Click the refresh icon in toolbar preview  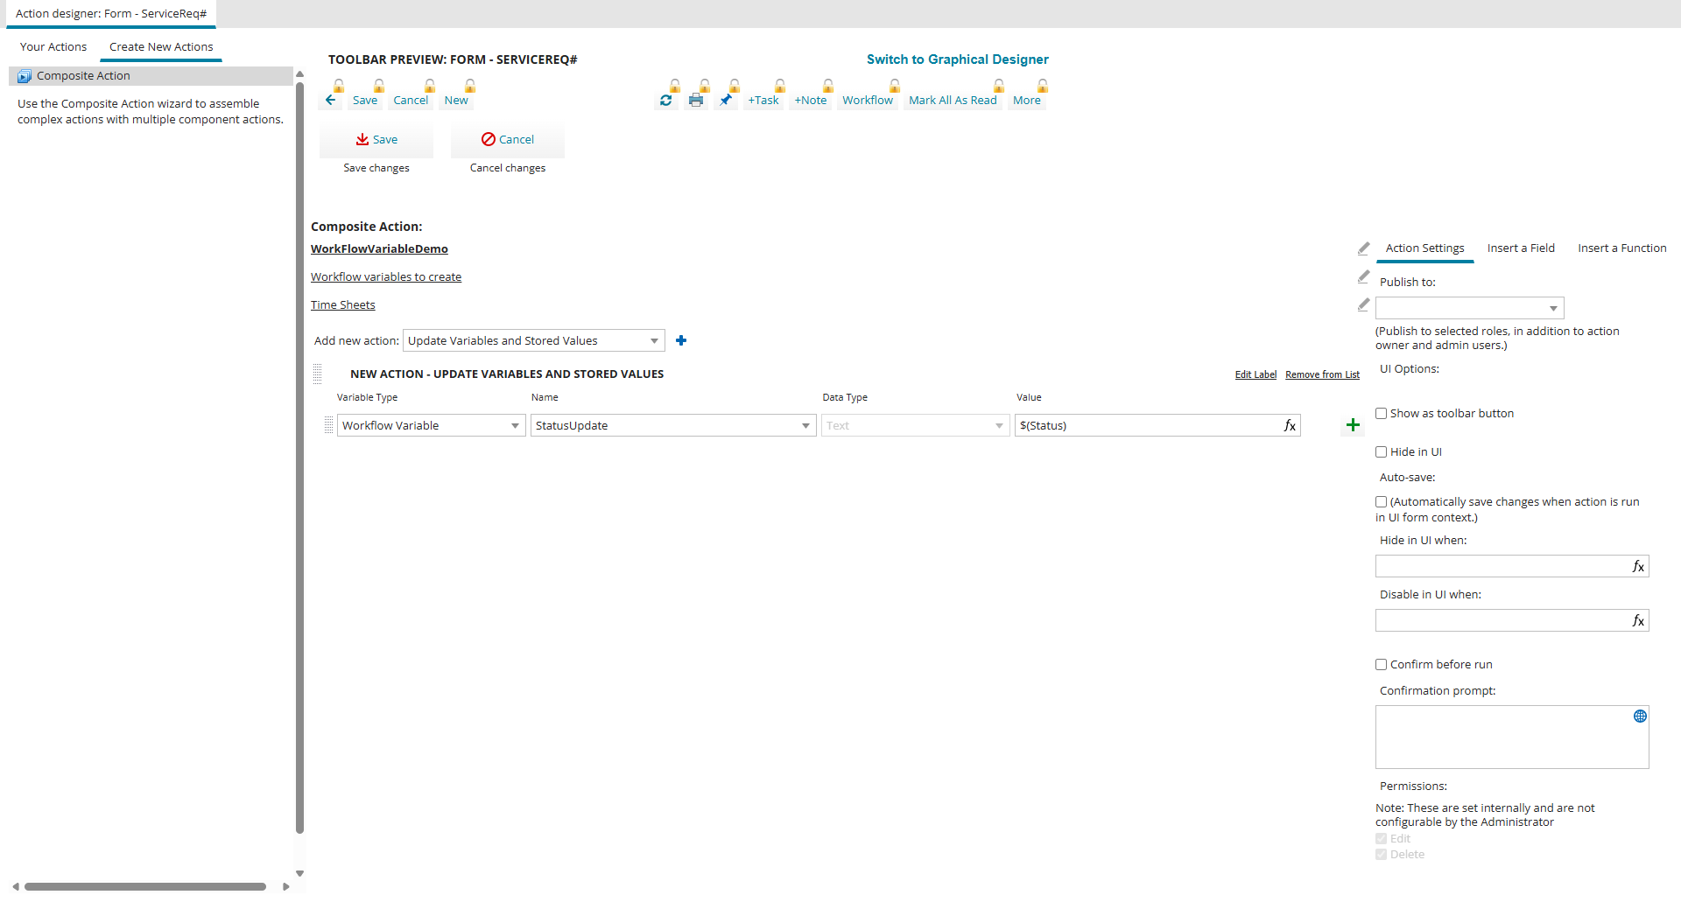[x=666, y=101]
